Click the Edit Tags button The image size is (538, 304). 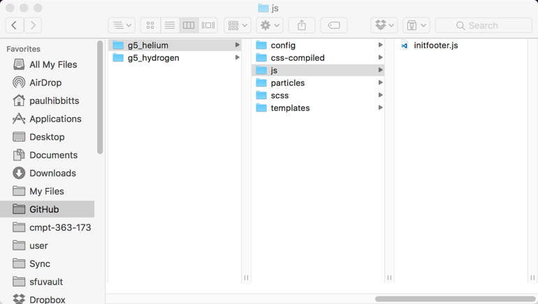pos(334,25)
